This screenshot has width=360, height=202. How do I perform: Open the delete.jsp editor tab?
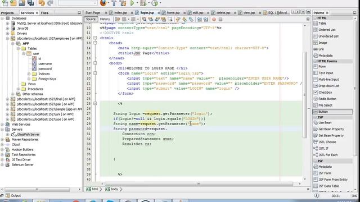point(223,12)
